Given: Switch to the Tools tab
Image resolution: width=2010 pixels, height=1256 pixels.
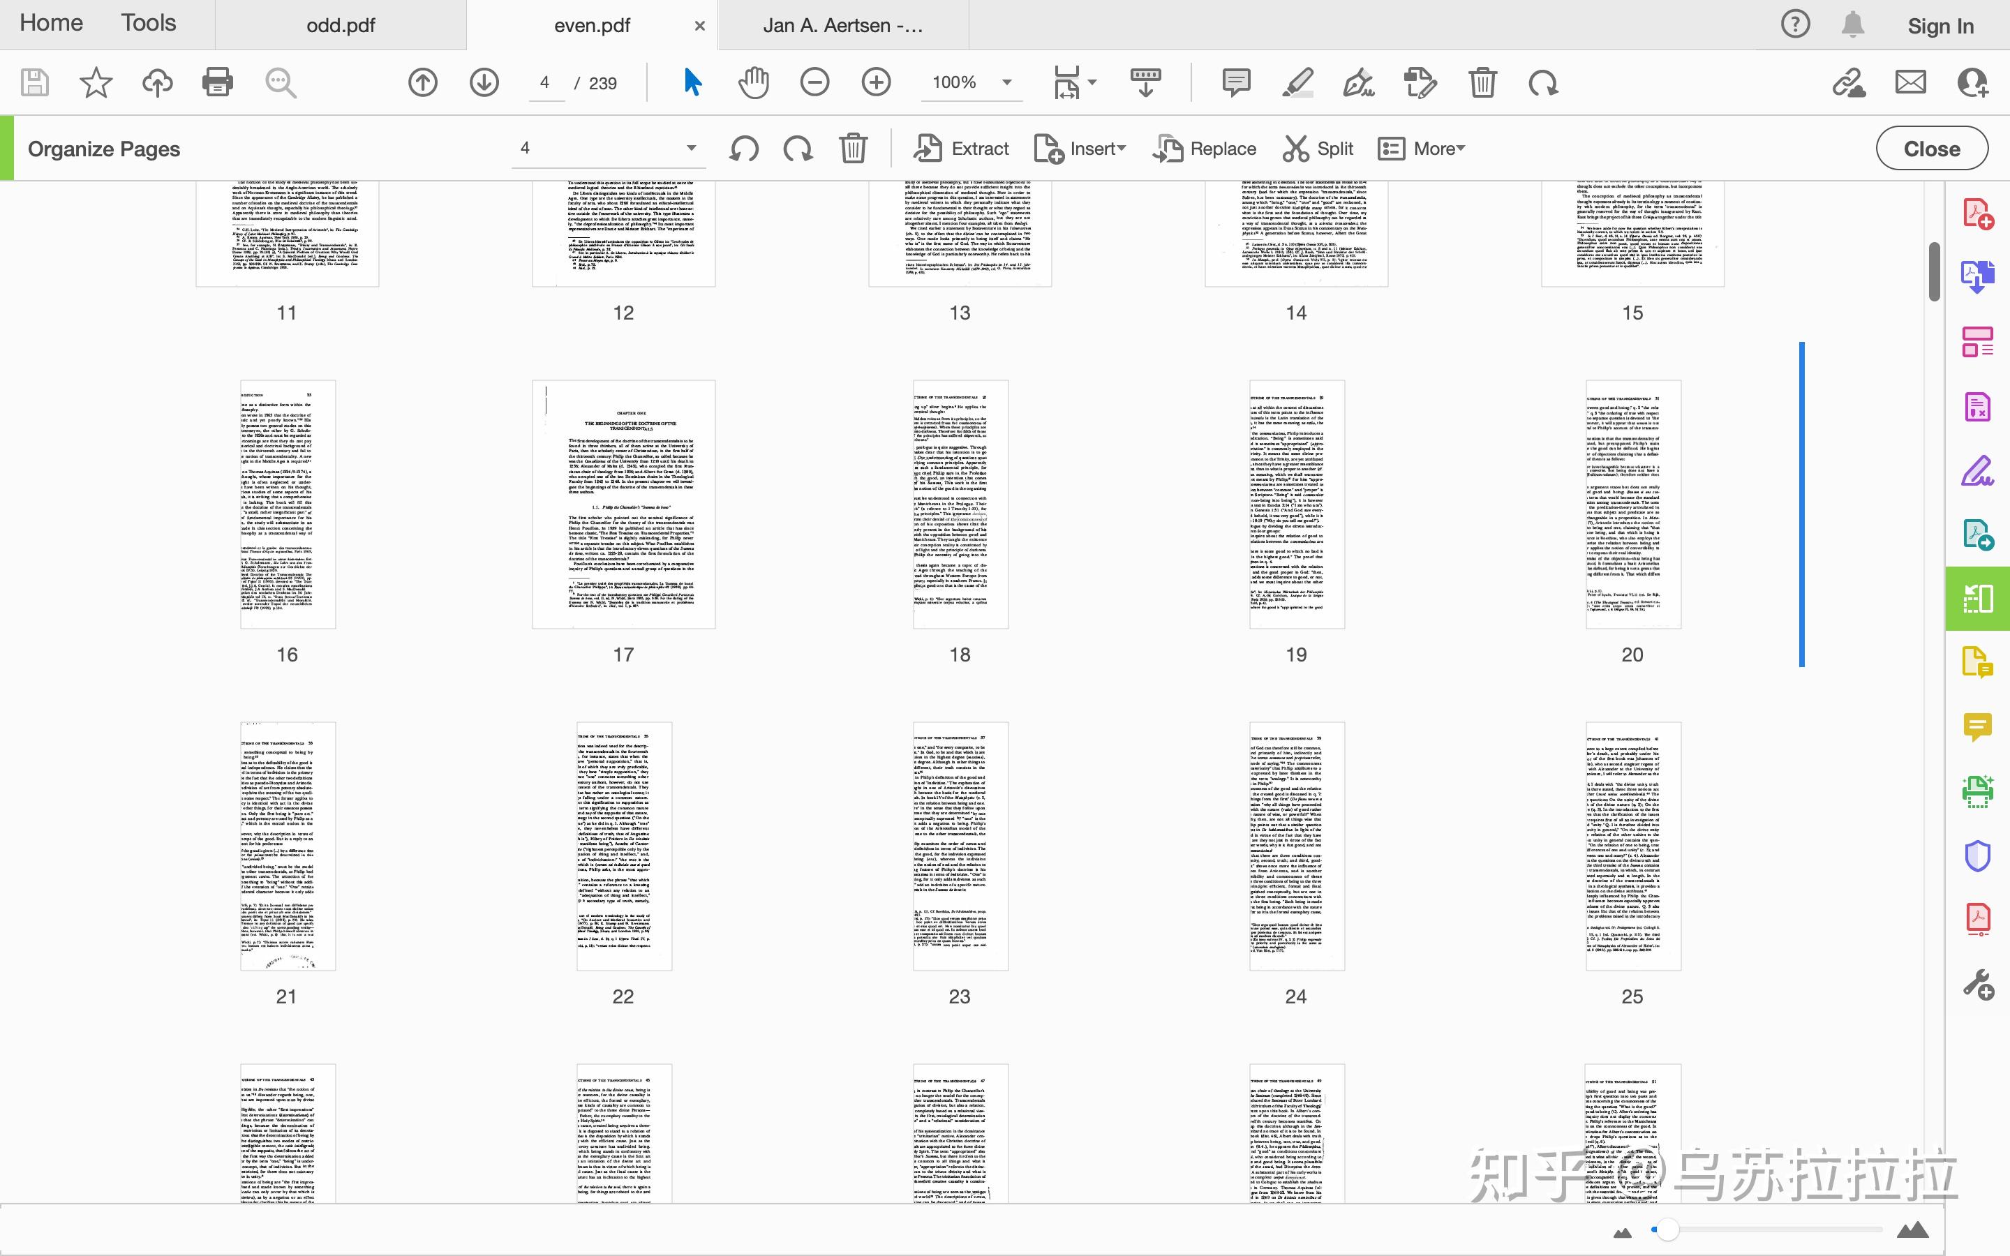Looking at the screenshot, I should (x=149, y=22).
